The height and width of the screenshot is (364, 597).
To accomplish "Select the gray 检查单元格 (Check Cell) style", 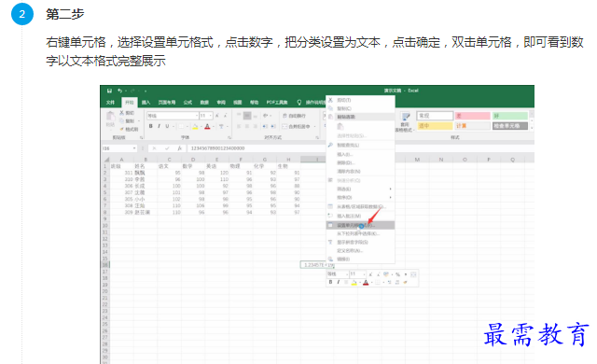I will coord(510,126).
